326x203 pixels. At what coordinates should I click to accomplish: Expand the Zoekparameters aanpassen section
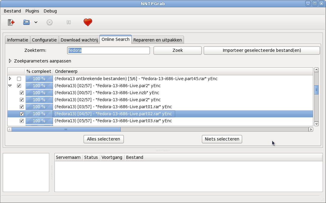(x=10, y=61)
